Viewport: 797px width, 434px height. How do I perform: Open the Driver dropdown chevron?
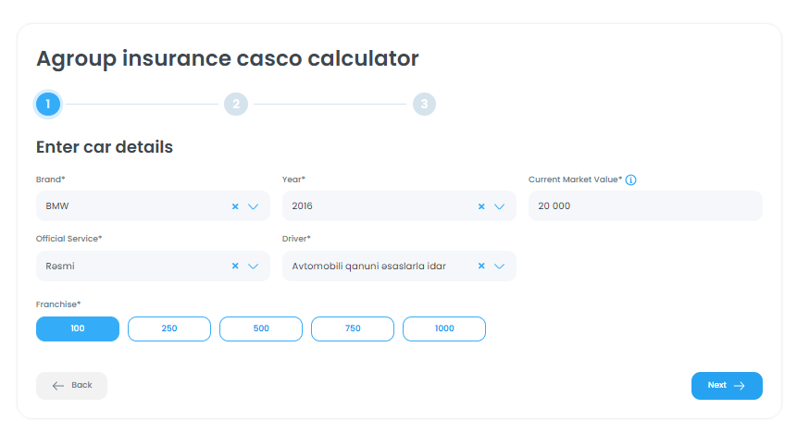pos(499,266)
